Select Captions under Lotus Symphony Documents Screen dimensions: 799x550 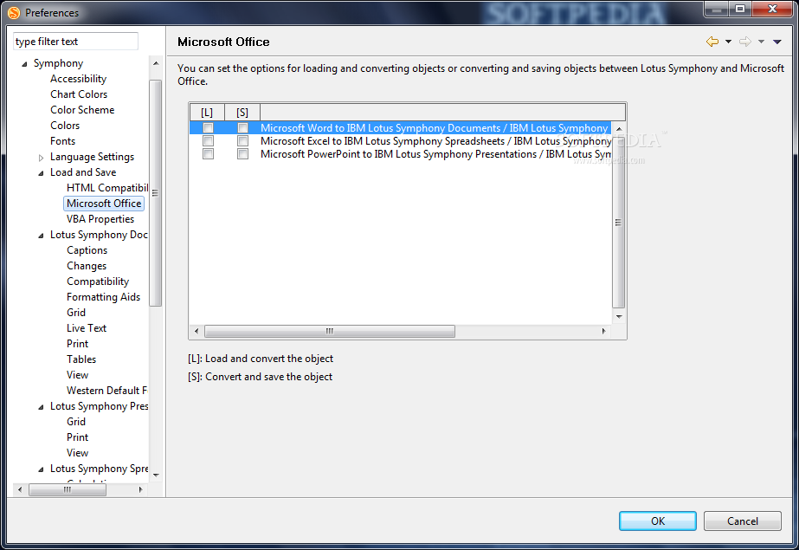click(x=87, y=250)
